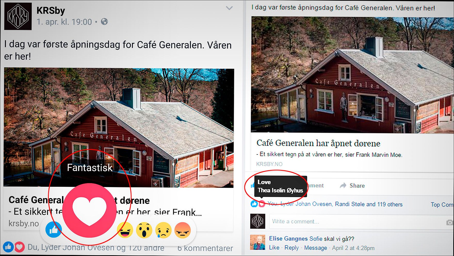Open the KRSby page logo avatar
This screenshot has width=454, height=256.
(x=18, y=16)
